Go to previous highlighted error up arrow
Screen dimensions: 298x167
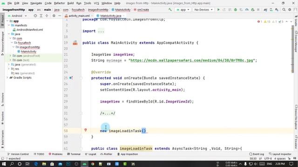(x=287, y=22)
